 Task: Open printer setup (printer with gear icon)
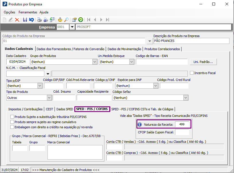[x=46, y=20]
